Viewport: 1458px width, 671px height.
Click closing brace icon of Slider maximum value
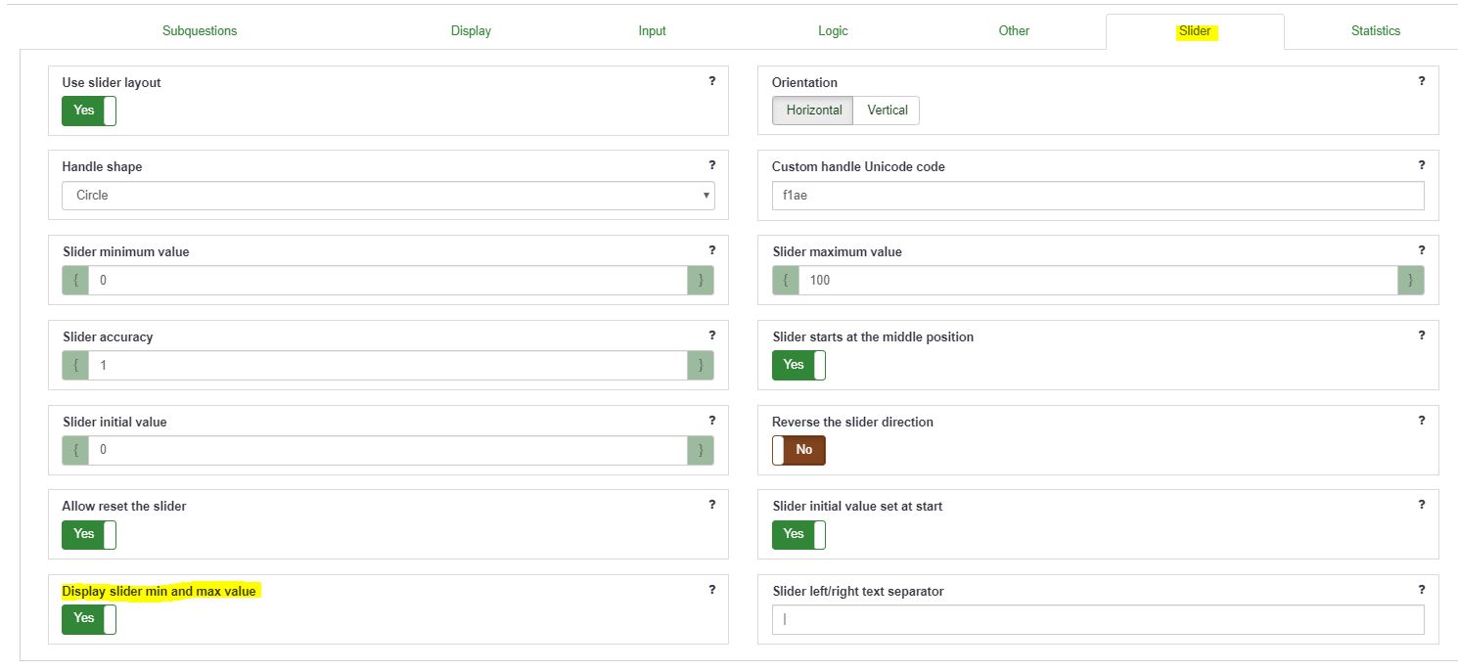(1410, 281)
